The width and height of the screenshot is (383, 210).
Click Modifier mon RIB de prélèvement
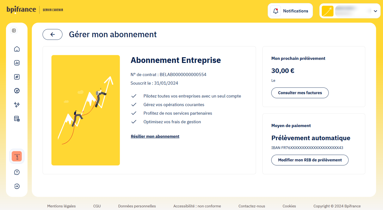[x=310, y=160]
